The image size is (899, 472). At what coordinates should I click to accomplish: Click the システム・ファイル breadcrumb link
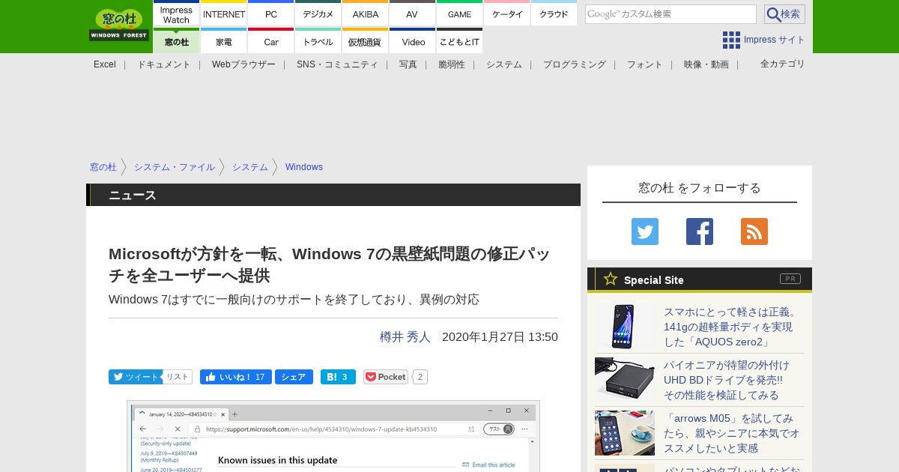(175, 167)
